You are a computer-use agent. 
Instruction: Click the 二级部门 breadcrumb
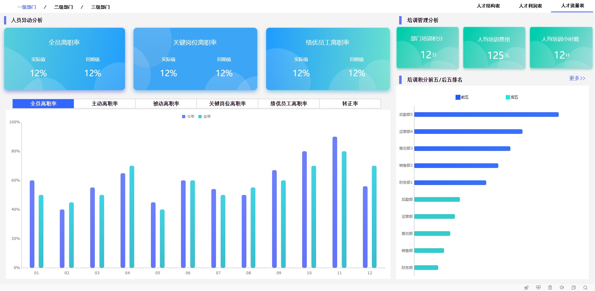coord(63,7)
